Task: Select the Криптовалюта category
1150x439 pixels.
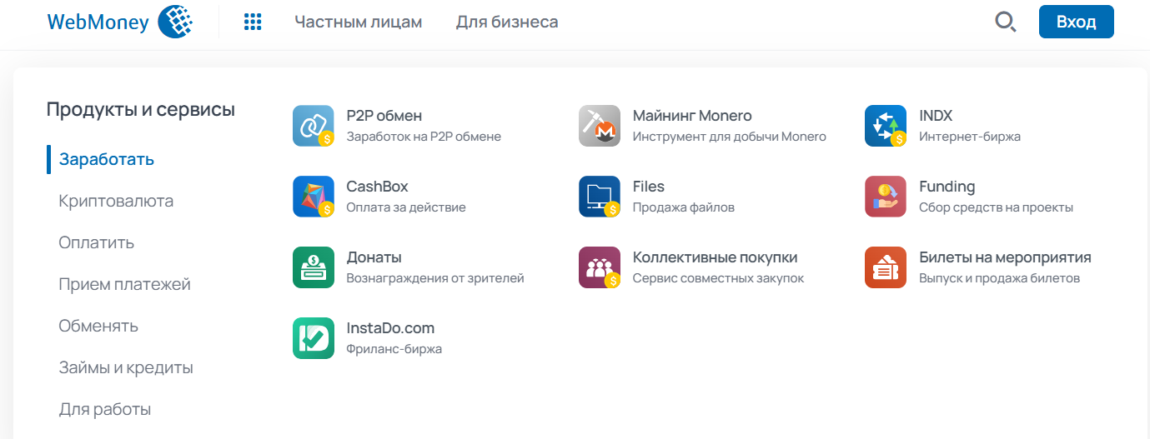Action: pyautogui.click(x=116, y=201)
